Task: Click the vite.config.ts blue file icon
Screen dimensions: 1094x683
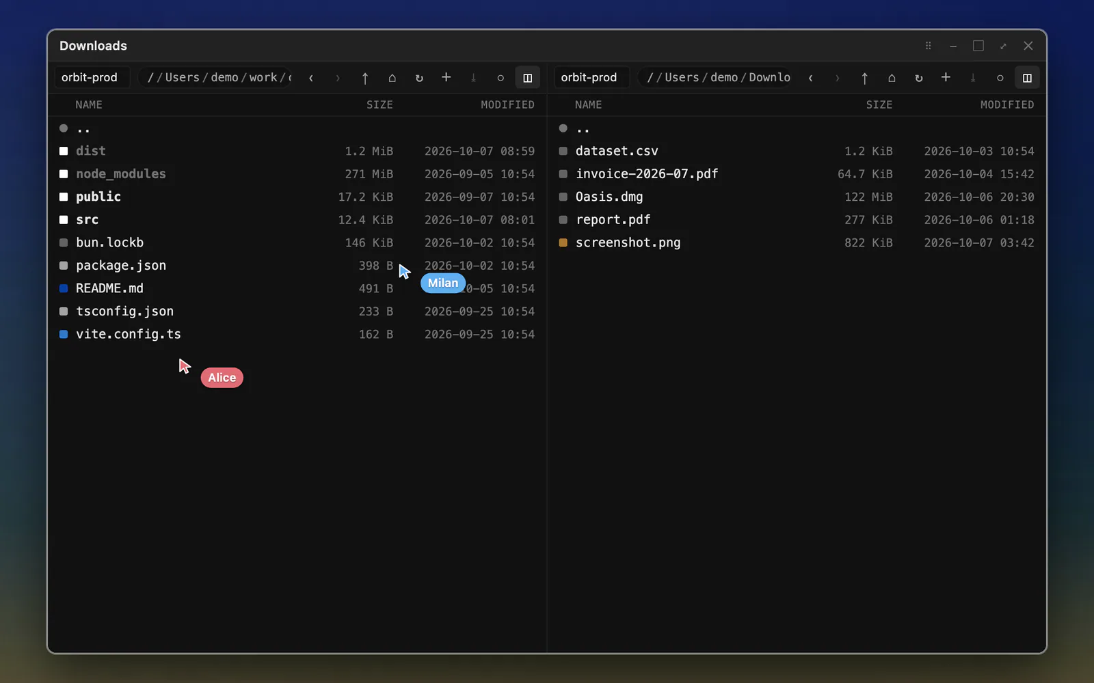Action: click(x=64, y=334)
